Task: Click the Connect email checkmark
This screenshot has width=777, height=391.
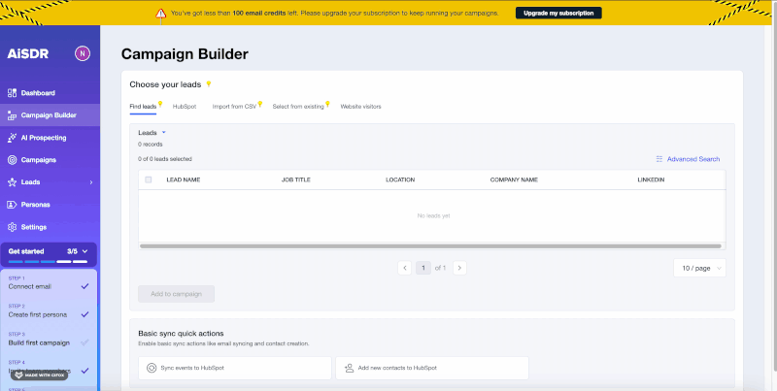Action: click(x=84, y=286)
